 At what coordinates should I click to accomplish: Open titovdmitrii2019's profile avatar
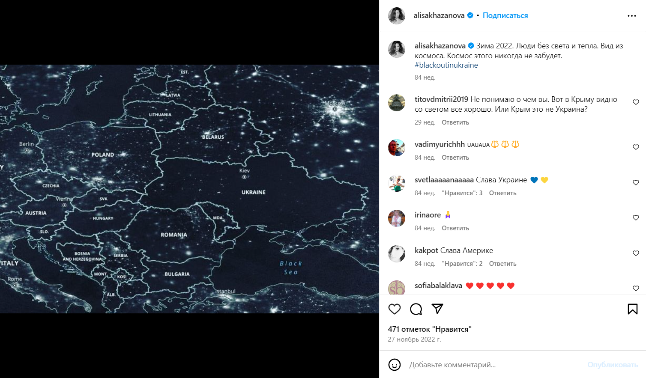(x=397, y=103)
